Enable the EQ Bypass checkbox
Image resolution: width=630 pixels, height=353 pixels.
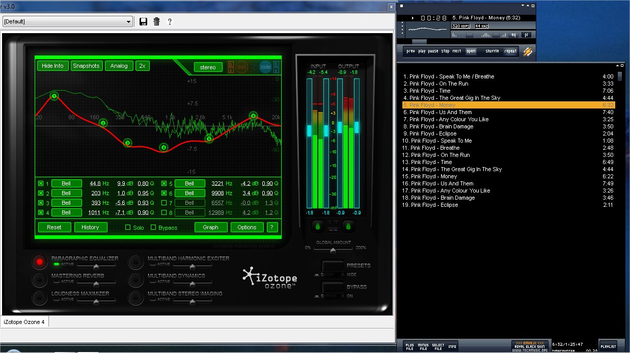click(153, 227)
